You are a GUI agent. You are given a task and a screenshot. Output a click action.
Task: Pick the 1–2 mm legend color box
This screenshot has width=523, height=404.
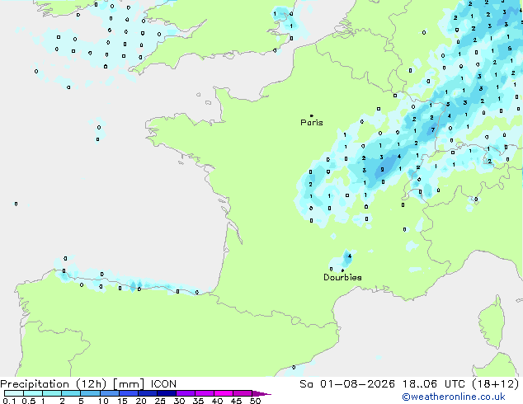[x=52, y=393]
